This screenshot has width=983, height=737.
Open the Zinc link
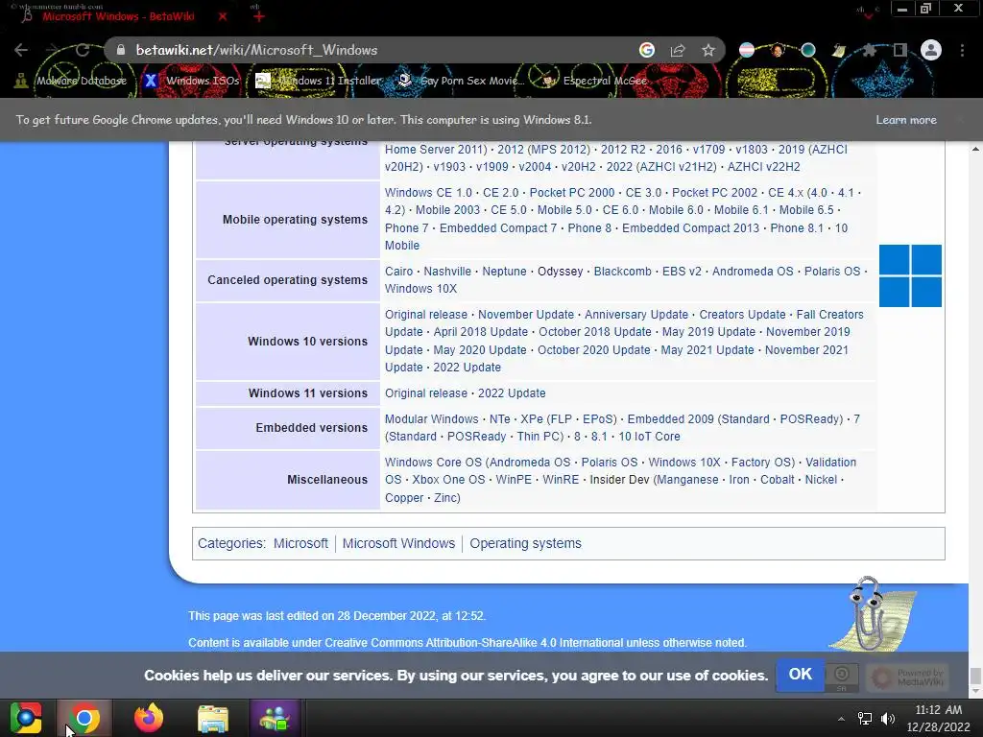(446, 498)
